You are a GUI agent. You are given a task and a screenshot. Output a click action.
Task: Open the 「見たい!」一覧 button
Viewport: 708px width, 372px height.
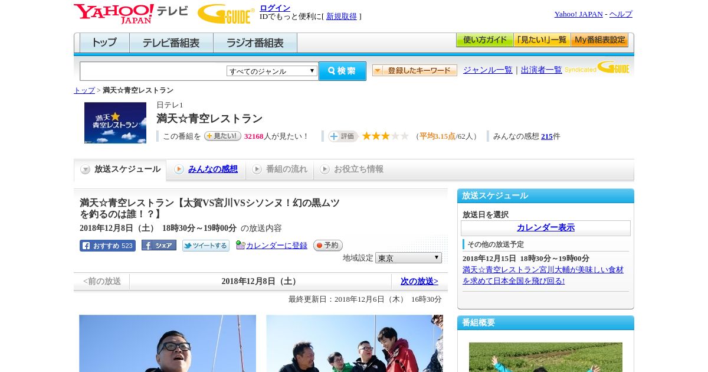pyautogui.click(x=542, y=40)
